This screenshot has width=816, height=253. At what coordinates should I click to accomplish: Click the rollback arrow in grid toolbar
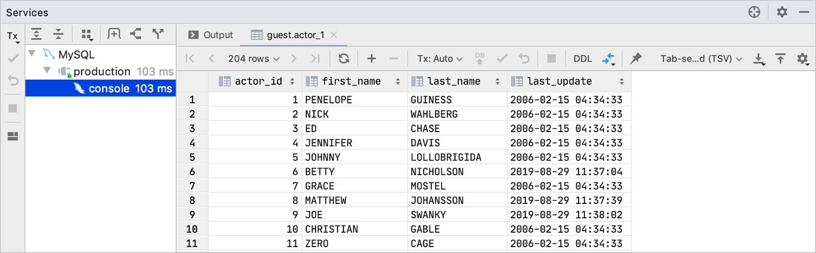pyautogui.click(x=524, y=58)
